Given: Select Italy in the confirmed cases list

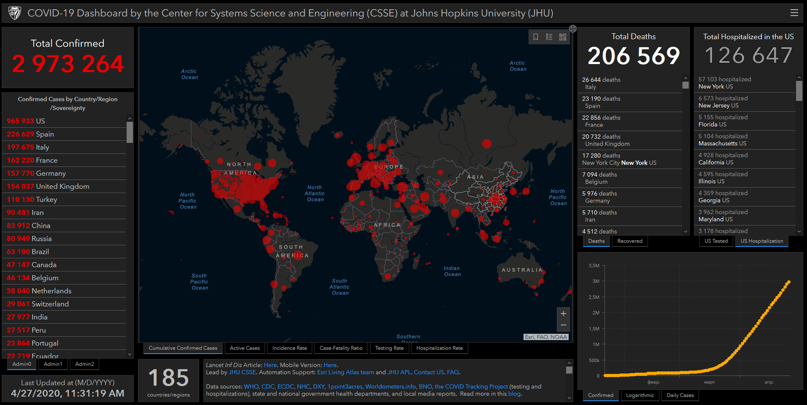Looking at the screenshot, I should [x=64, y=148].
